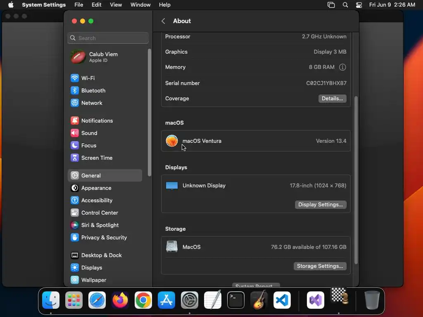
Task: Select General in sidebar
Action: tap(105, 175)
